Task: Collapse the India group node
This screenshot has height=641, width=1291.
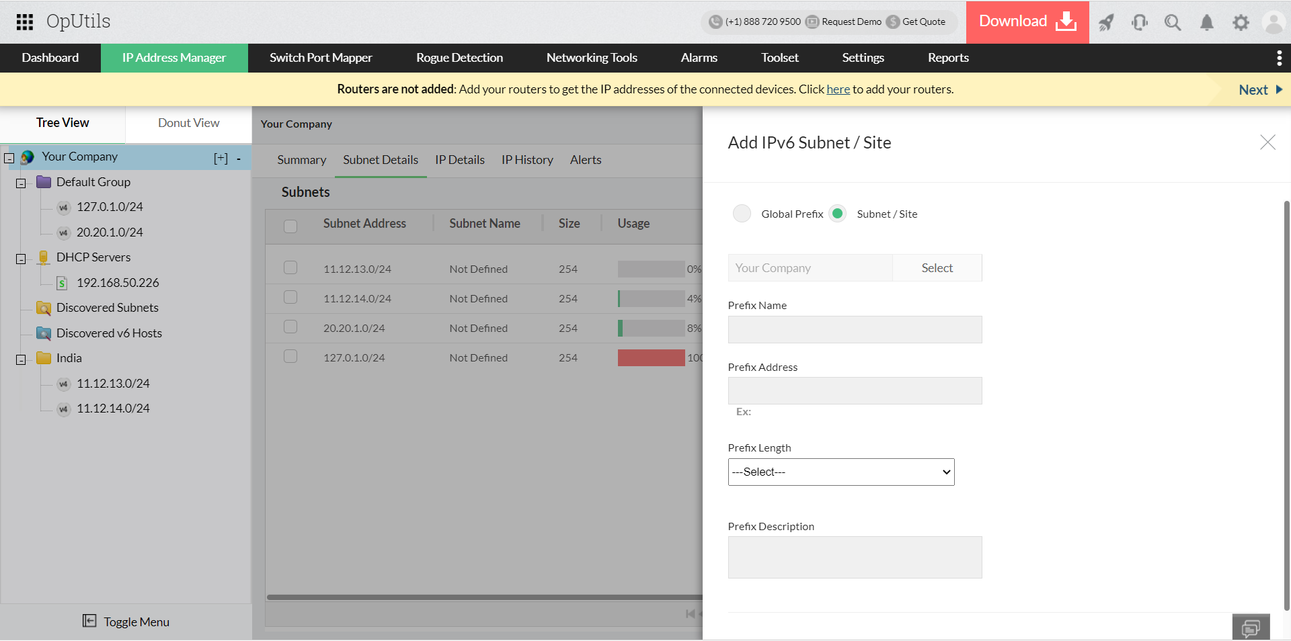Action: (x=21, y=360)
